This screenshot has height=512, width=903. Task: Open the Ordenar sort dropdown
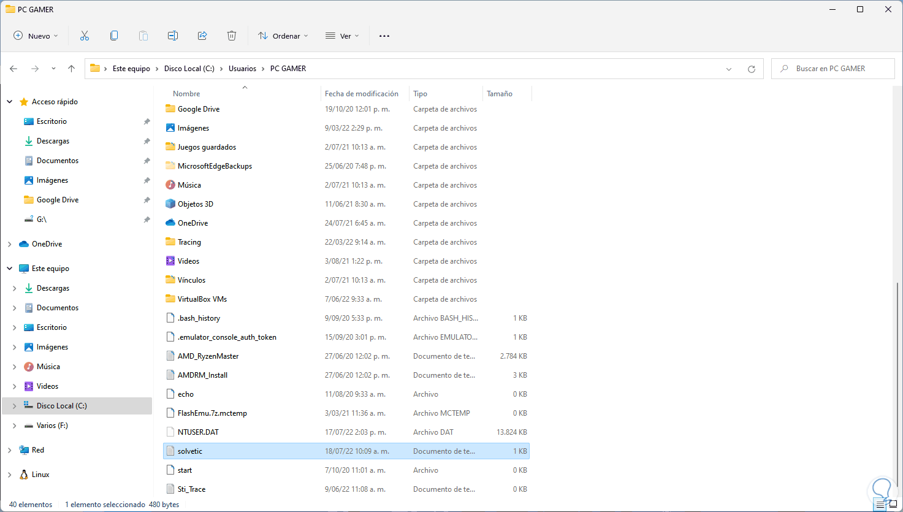tap(283, 36)
